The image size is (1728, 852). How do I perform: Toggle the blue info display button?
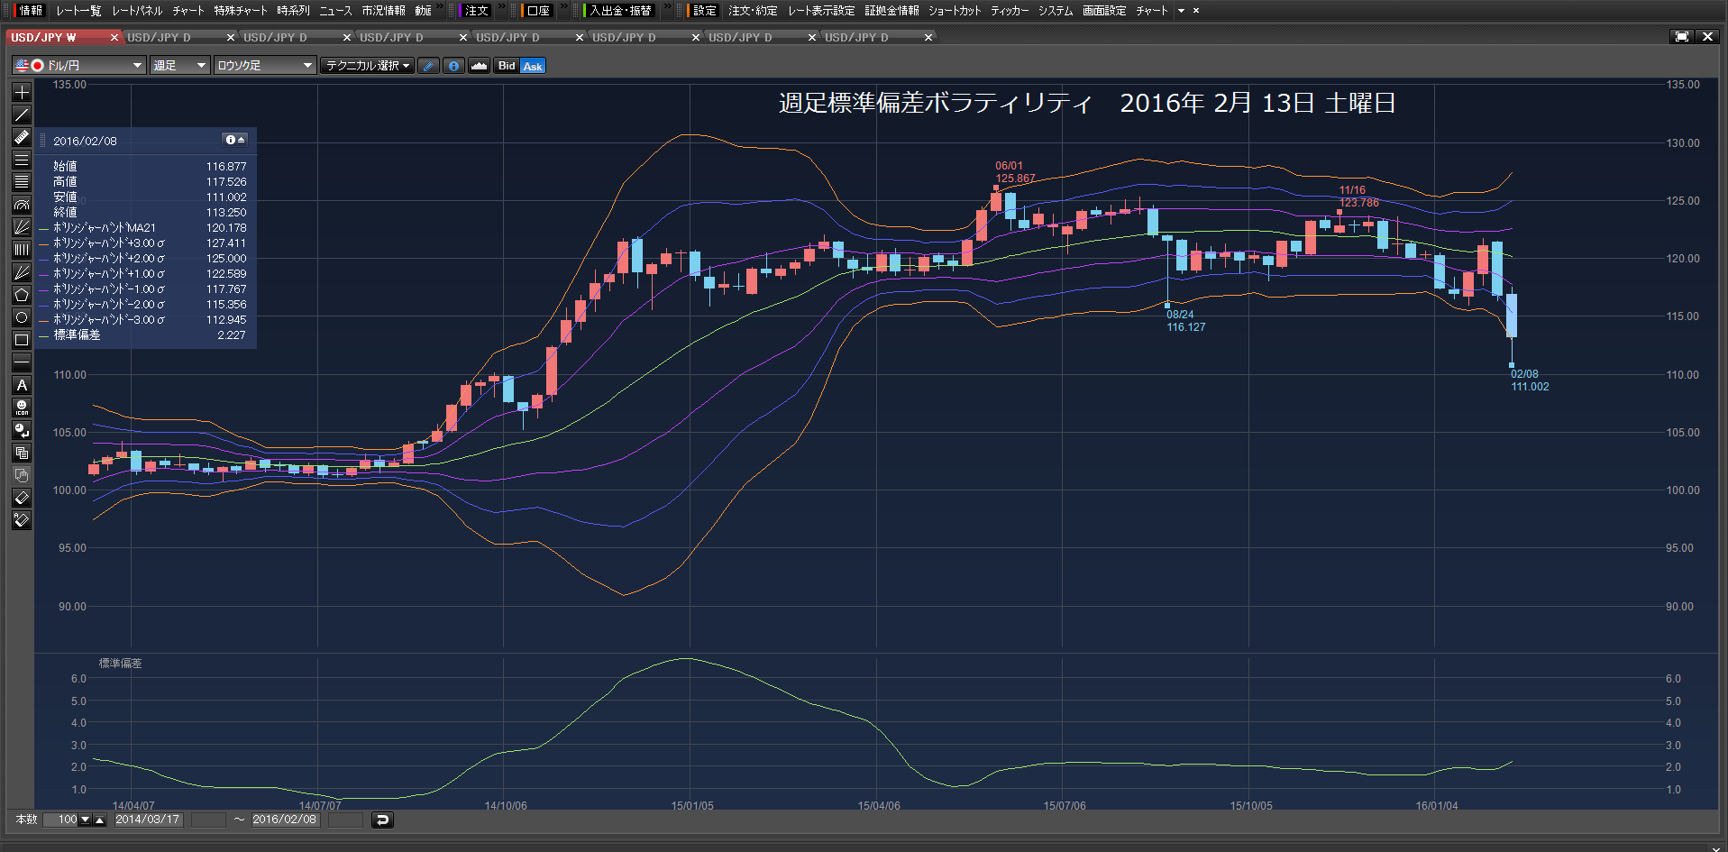point(453,66)
